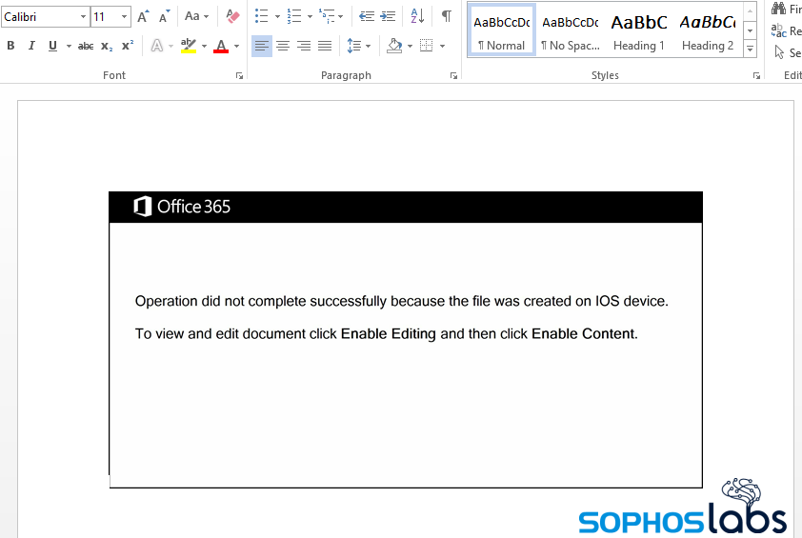The image size is (802, 538).
Task: Open Text Effects and Typography
Action: tap(157, 46)
